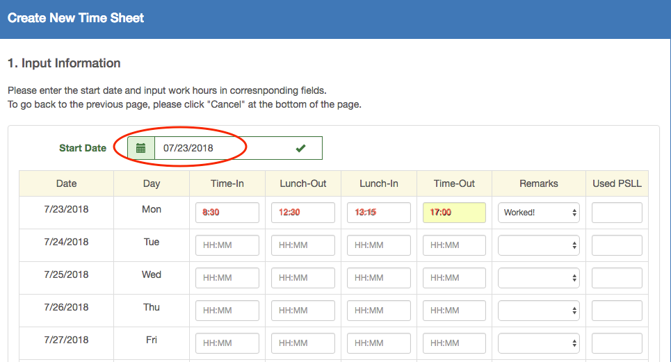Image resolution: width=671 pixels, height=362 pixels.
Task: Click Friday's Time-In field
Action: click(227, 343)
